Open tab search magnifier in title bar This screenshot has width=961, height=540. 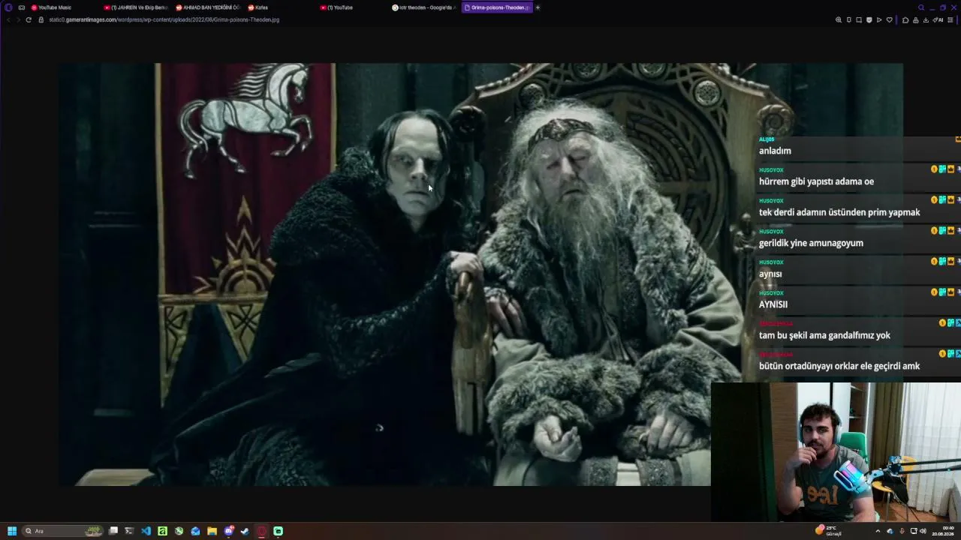point(921,7)
